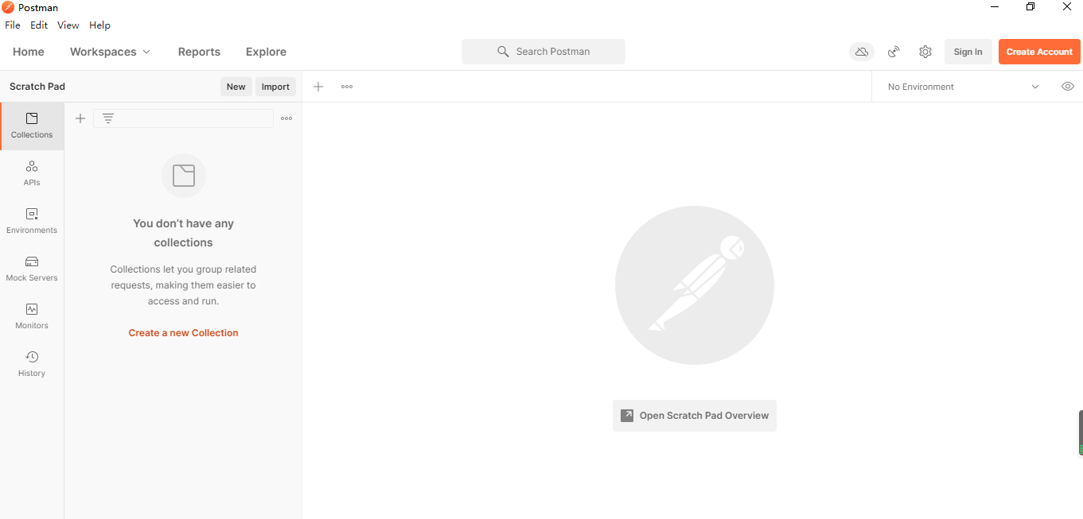The image size is (1083, 519).
Task: Go to the Explore tab
Action: [x=266, y=52]
